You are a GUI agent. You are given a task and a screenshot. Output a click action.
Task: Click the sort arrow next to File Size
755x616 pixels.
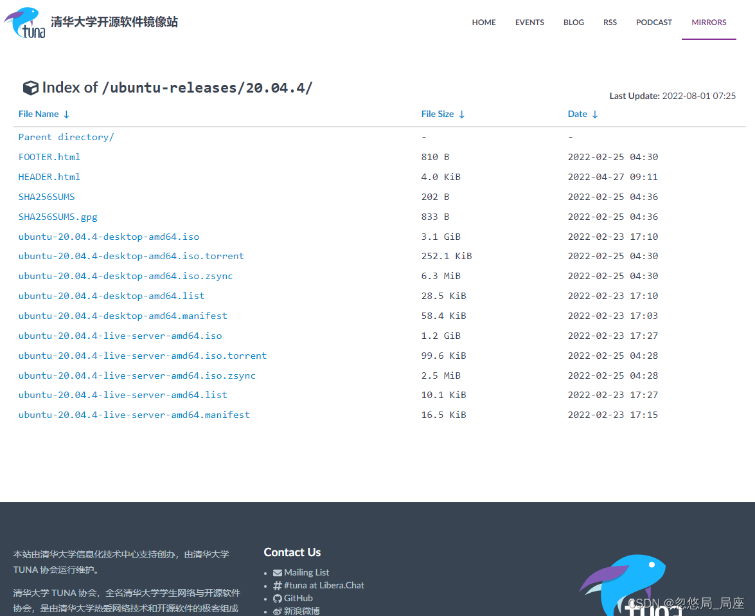462,114
